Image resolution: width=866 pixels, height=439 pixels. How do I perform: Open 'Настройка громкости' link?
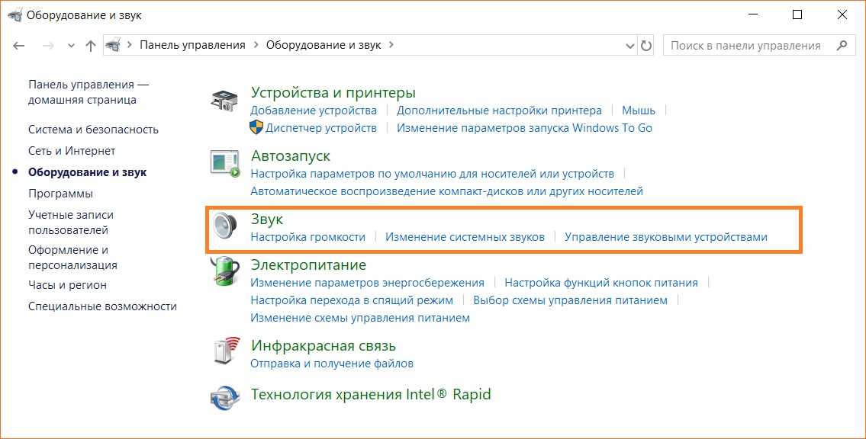coord(307,237)
